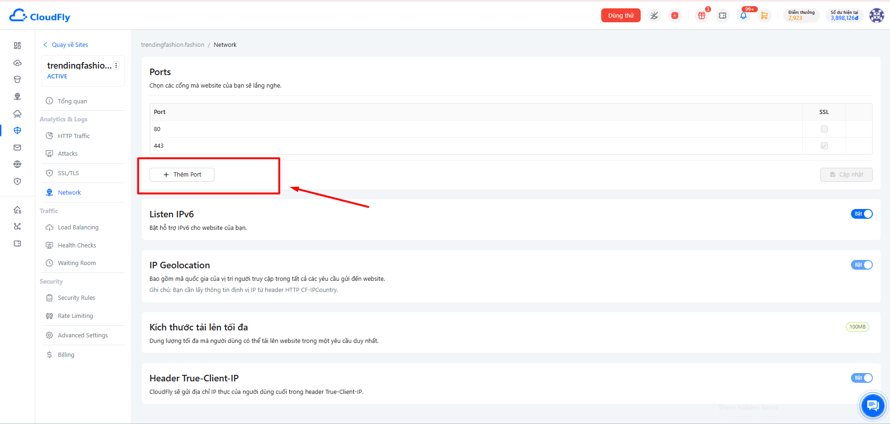890x424 pixels.
Task: Click the trendingfashion.fashion breadcrumb link
Action: [x=173, y=44]
